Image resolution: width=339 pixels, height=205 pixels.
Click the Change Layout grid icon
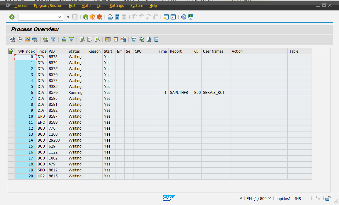pyautogui.click(x=108, y=40)
